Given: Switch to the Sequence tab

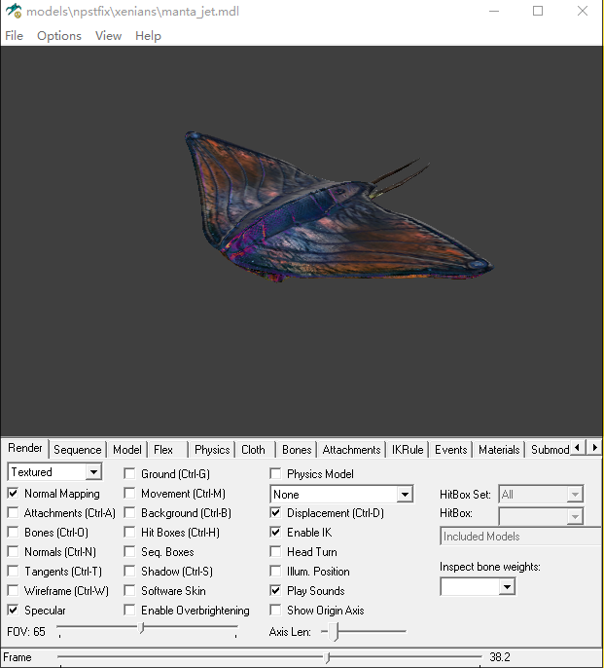Looking at the screenshot, I should tap(78, 450).
